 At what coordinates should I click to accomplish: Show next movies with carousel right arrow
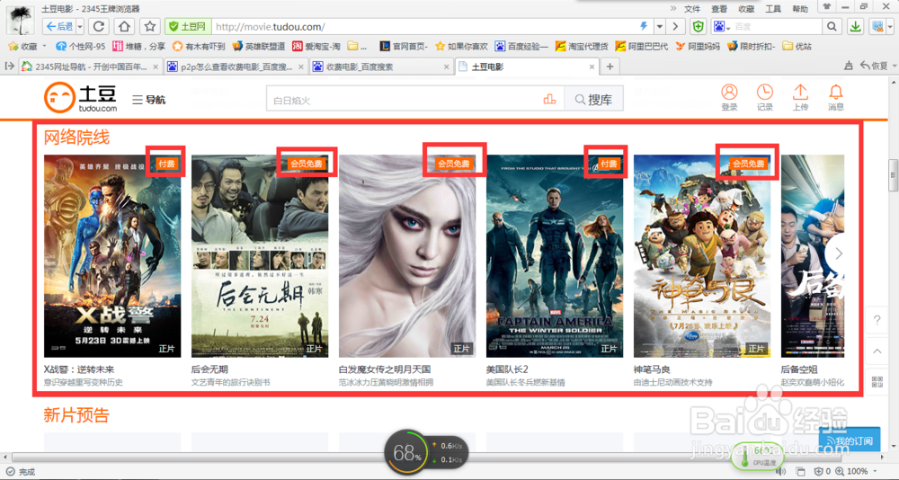838,253
